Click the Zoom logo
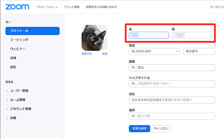This screenshot has width=224, height=139. (17, 7)
